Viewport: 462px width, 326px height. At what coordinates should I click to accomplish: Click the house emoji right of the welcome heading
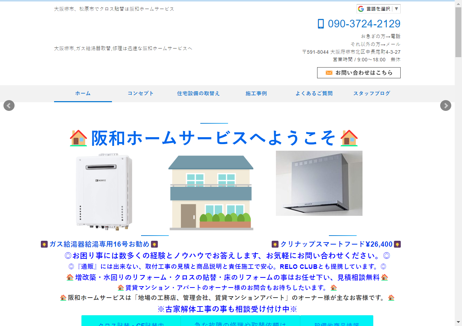pyautogui.click(x=349, y=138)
